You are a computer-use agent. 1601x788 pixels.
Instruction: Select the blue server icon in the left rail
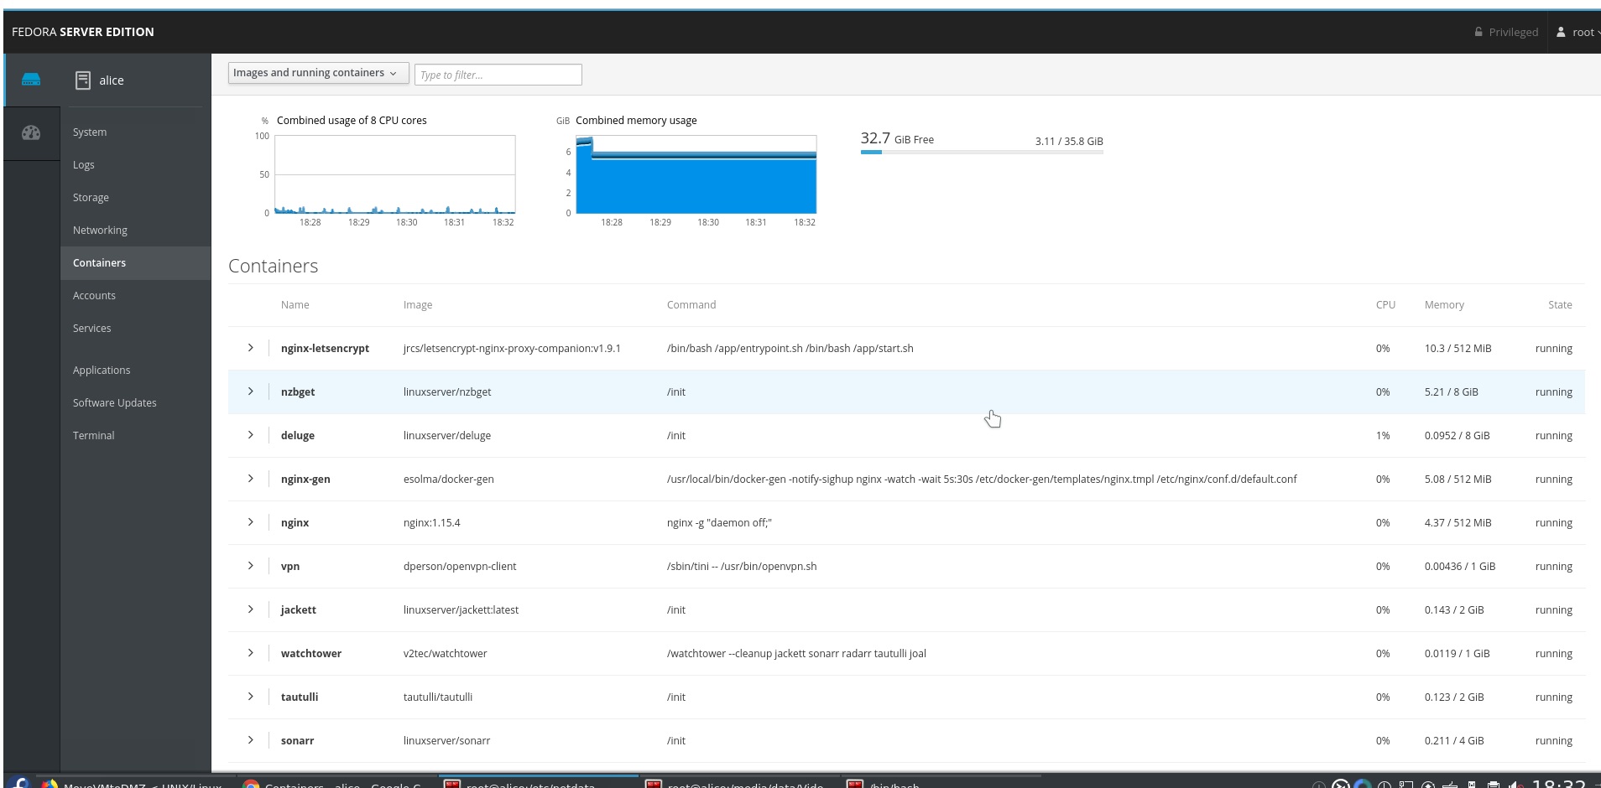pyautogui.click(x=31, y=80)
